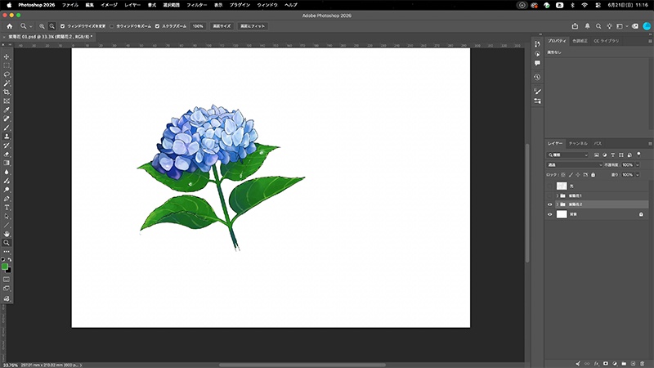Select the Gradient tool

7,163
